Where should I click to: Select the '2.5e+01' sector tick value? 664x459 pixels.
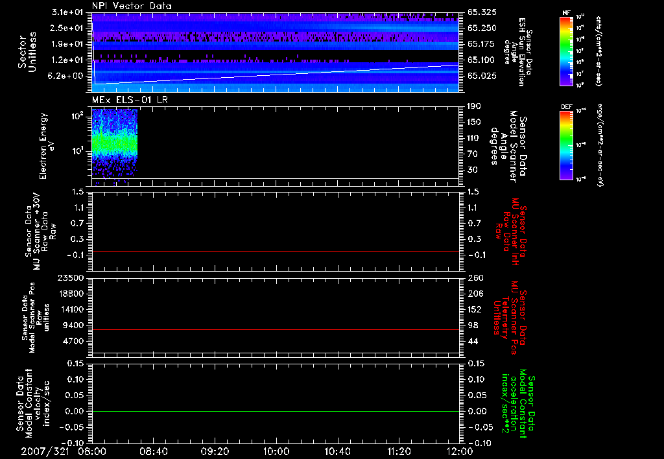pos(67,28)
